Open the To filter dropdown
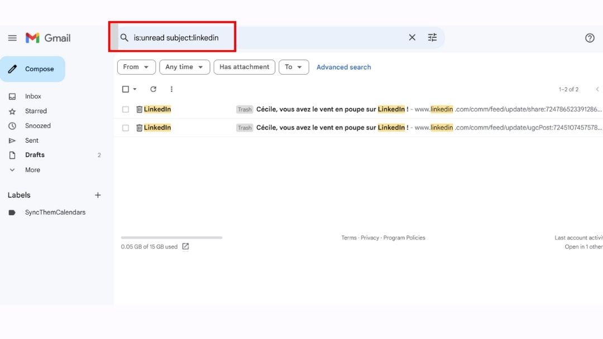Image resolution: width=603 pixels, height=339 pixels. [294, 67]
